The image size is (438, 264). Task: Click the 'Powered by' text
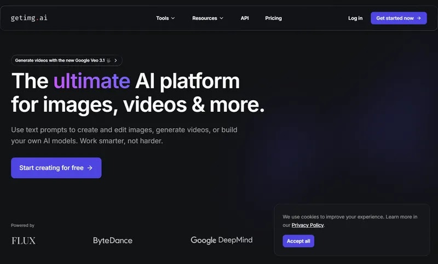coord(22,226)
